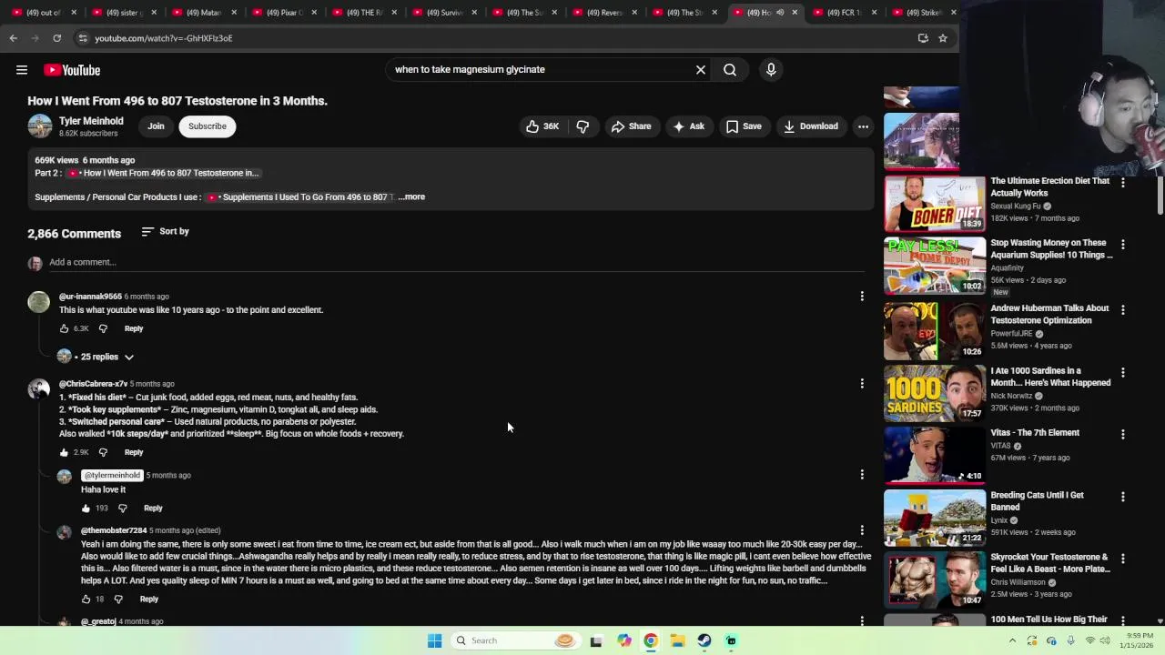This screenshot has height=655, width=1165.
Task: Subscribe to Tyler Meinhold
Action: 208,126
